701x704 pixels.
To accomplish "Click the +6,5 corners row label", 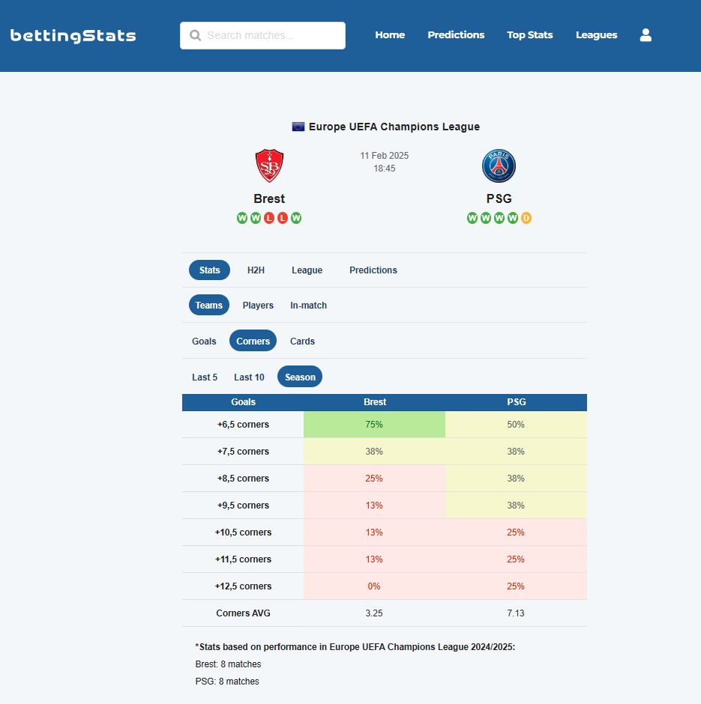I will [x=243, y=425].
